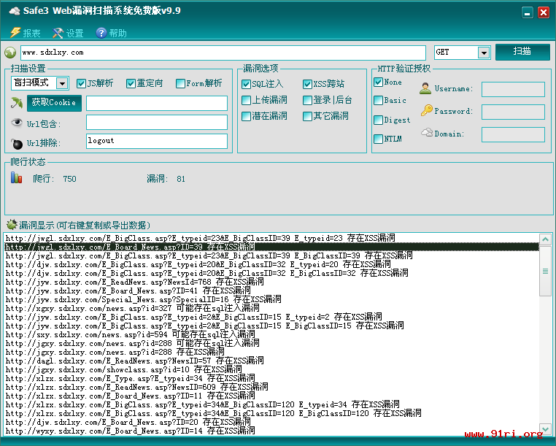Click the blue question mark help icon
Screen dimensions: 556x446
pos(101,33)
